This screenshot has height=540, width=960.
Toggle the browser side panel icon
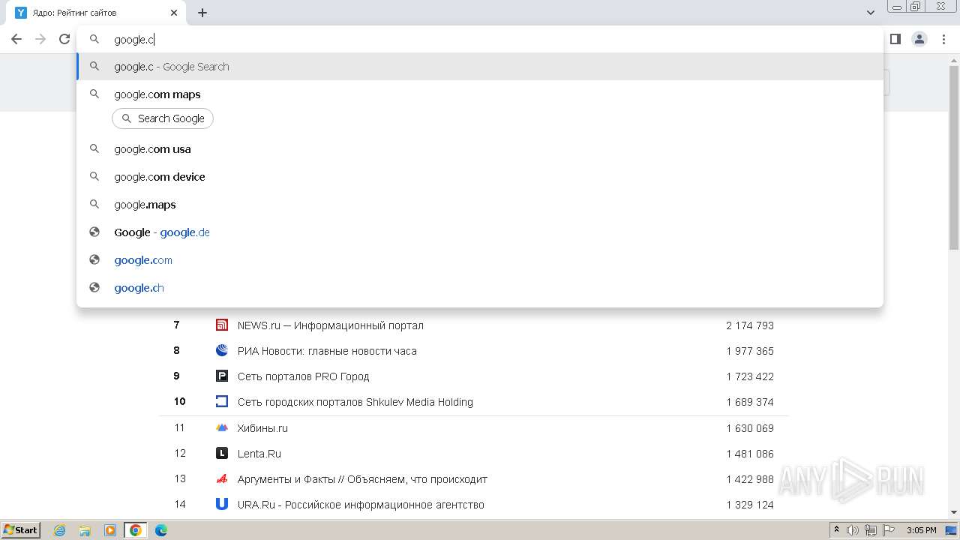click(x=895, y=39)
